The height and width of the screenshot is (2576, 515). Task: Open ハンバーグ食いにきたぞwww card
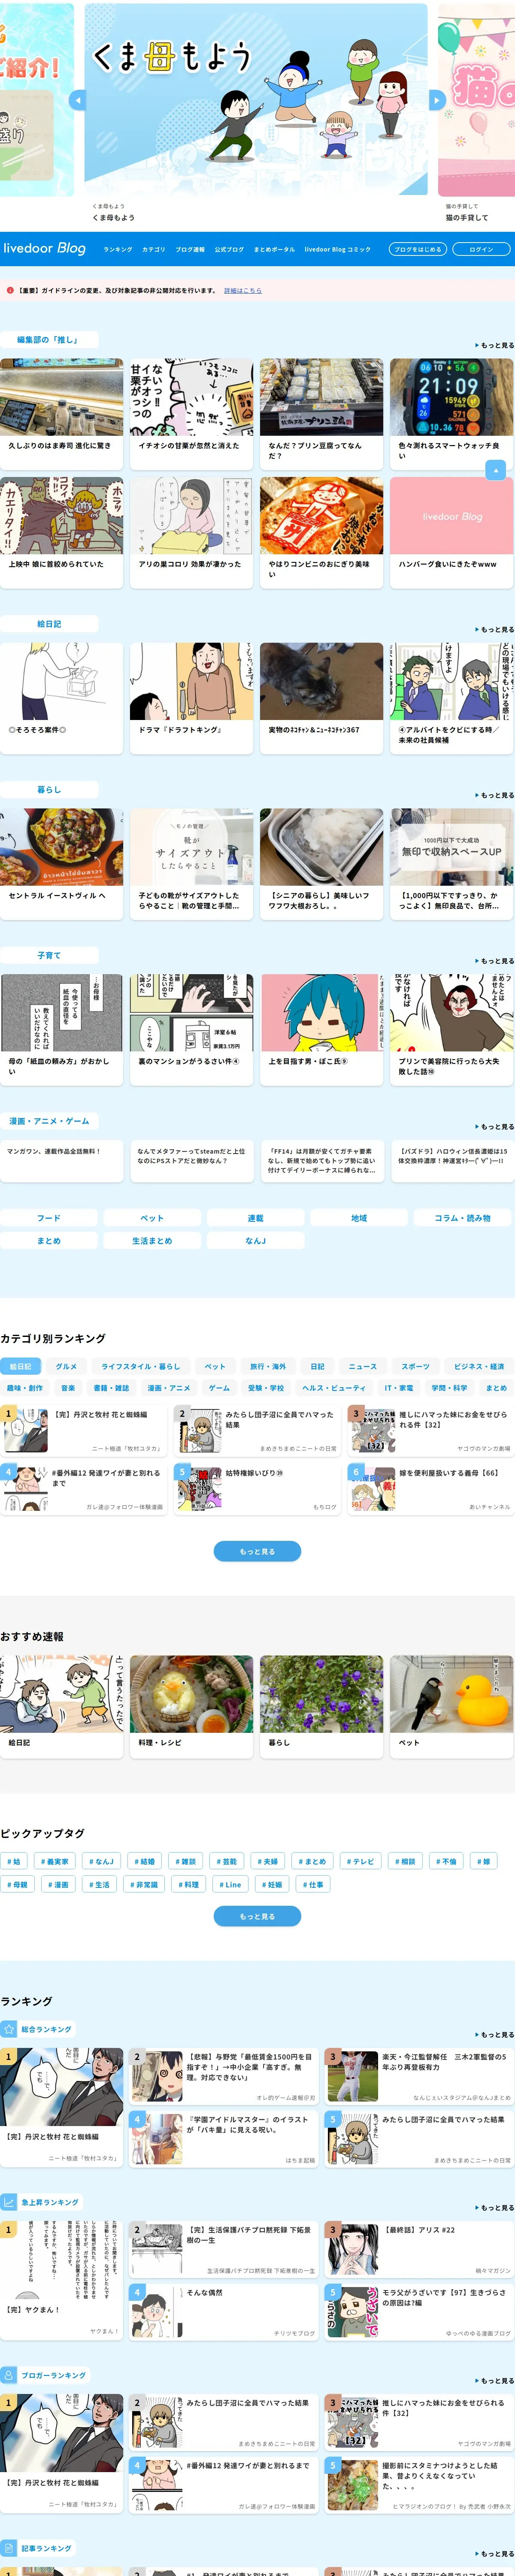[451, 532]
